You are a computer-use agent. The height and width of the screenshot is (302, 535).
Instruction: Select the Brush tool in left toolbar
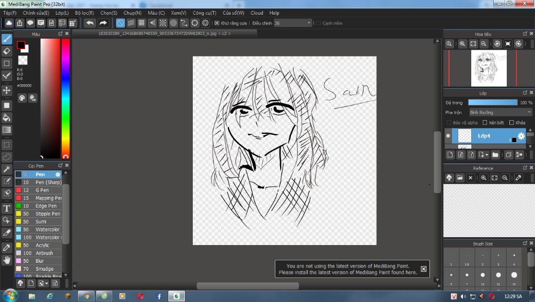6,39
